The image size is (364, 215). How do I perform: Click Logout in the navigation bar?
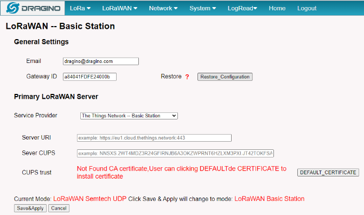point(306,8)
